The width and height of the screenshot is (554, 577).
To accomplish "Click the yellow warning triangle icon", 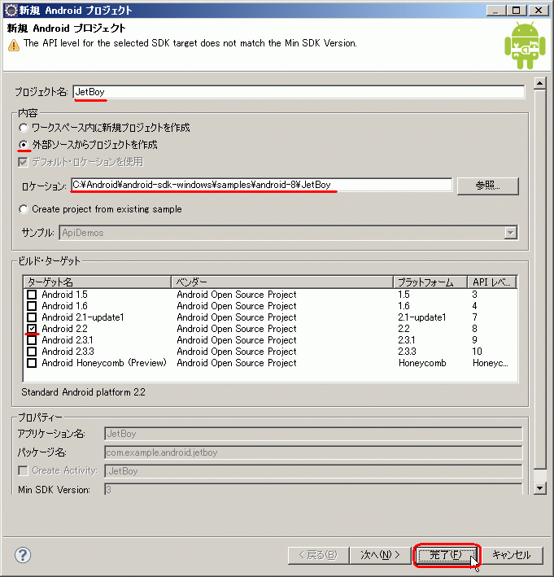I will pyautogui.click(x=14, y=46).
